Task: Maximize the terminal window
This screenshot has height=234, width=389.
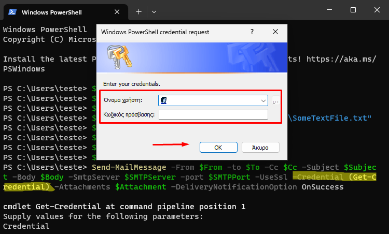Action: [x=353, y=10]
